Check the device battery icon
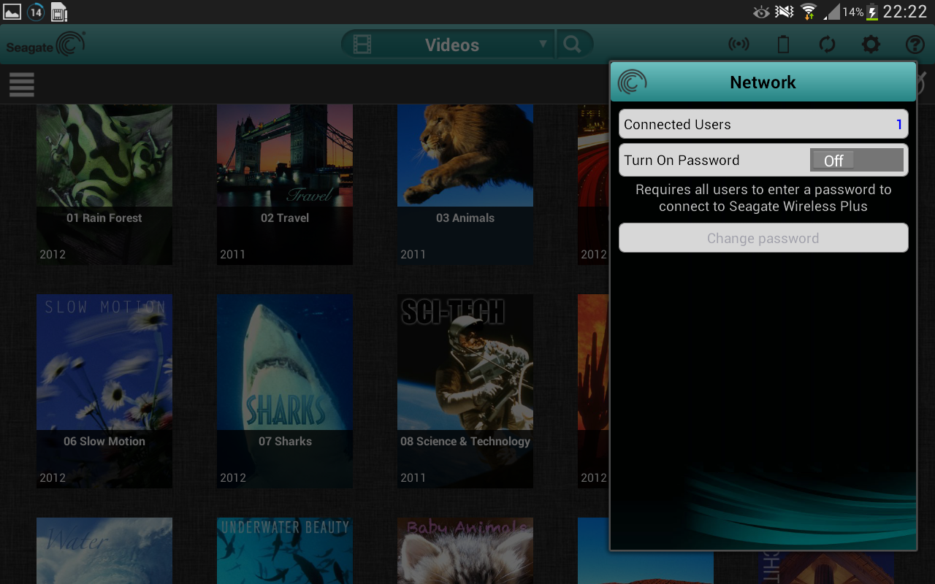Image resolution: width=935 pixels, height=584 pixels. coord(783,45)
